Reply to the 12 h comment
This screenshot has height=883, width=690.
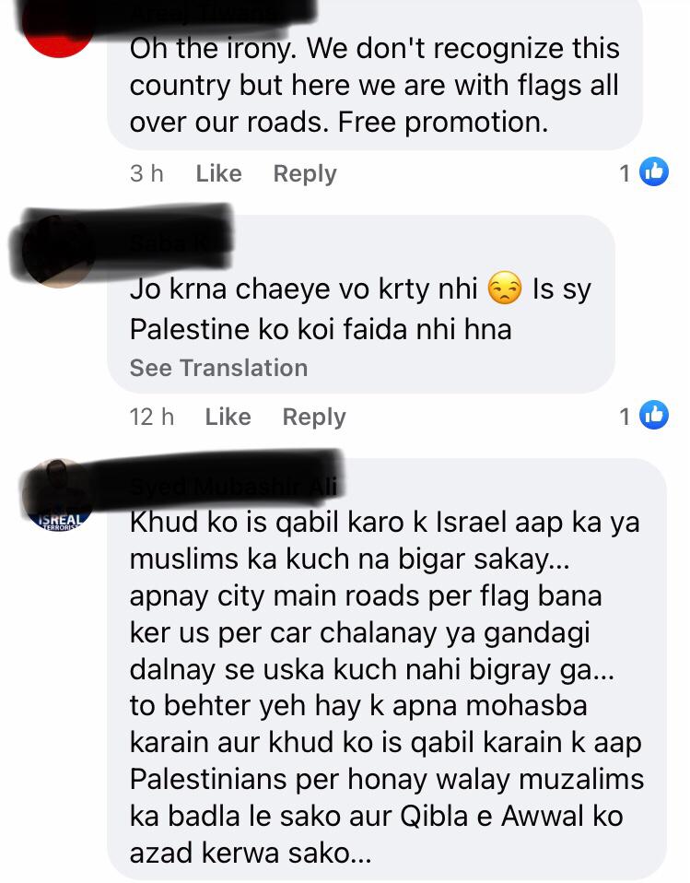tap(314, 417)
